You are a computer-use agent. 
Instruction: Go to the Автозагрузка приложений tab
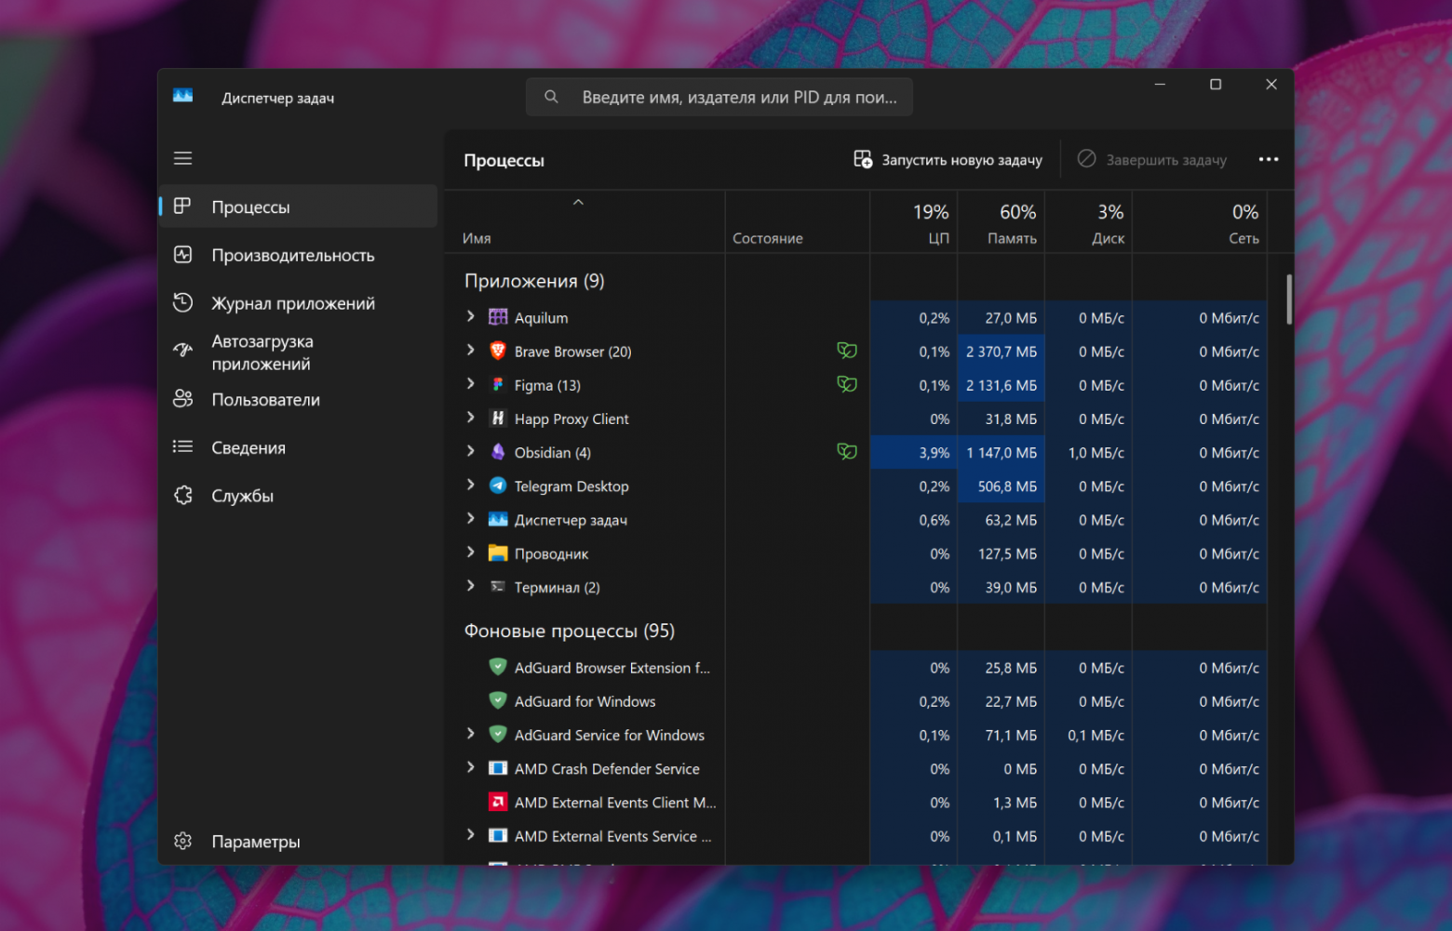pos(298,352)
